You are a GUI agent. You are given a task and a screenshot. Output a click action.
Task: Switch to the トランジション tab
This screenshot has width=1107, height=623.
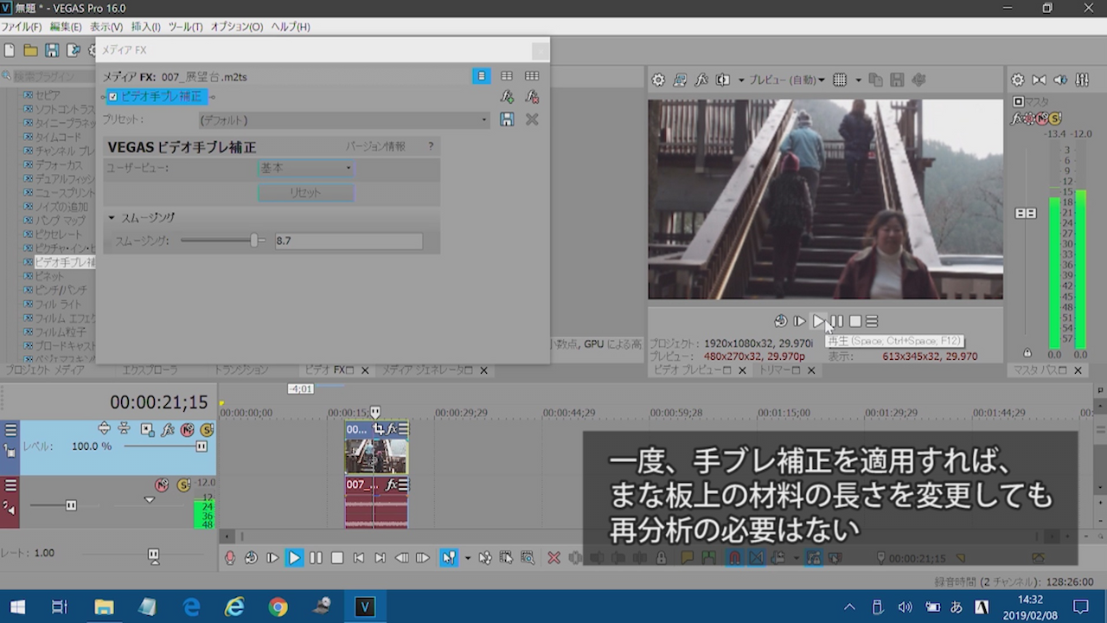(x=240, y=370)
